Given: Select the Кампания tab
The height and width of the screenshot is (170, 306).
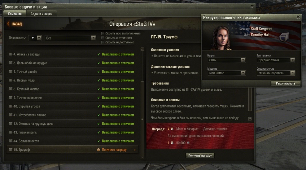Looking at the screenshot, I should pos(15,14).
